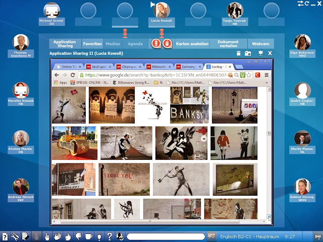Toggle the left red microphone button
The height and width of the screenshot is (242, 323).
click(156, 43)
